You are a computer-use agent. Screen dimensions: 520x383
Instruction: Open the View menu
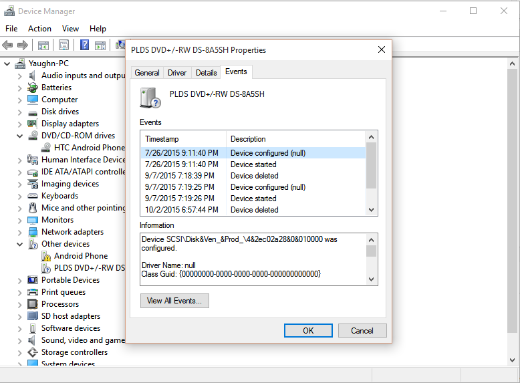click(70, 29)
